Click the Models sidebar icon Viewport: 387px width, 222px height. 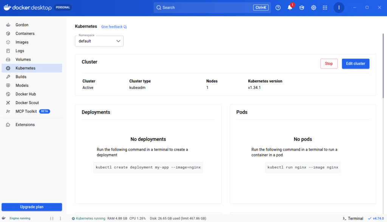pyautogui.click(x=8, y=85)
